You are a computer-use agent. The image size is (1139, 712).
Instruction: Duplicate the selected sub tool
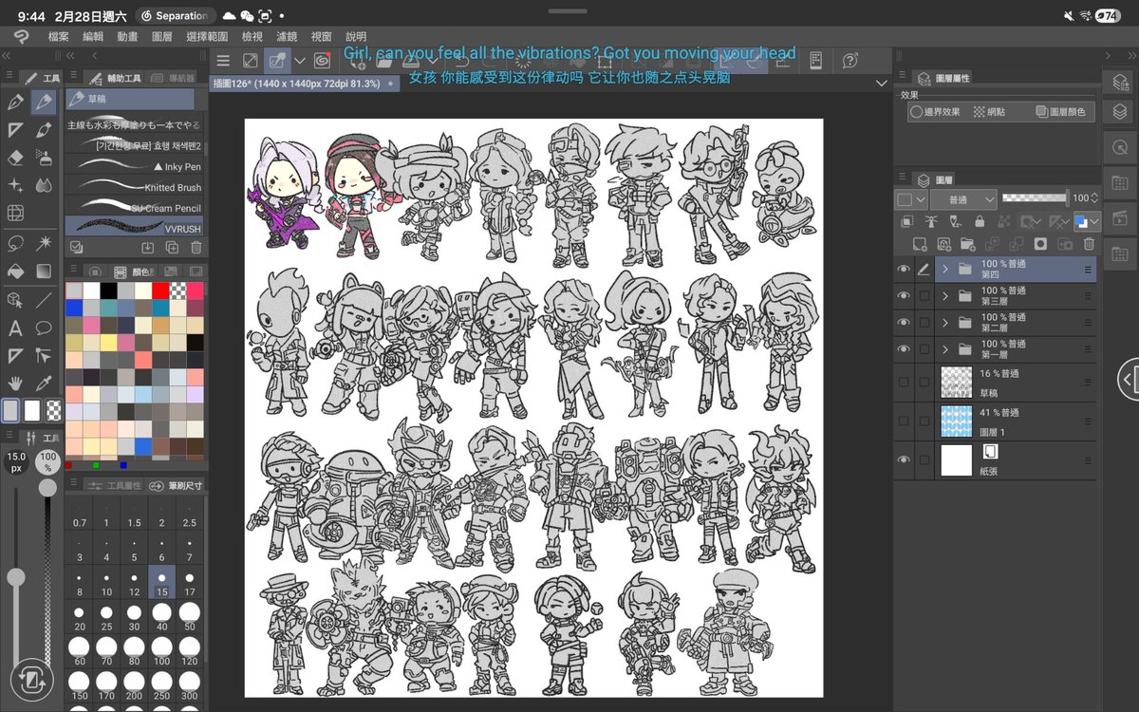[172, 247]
